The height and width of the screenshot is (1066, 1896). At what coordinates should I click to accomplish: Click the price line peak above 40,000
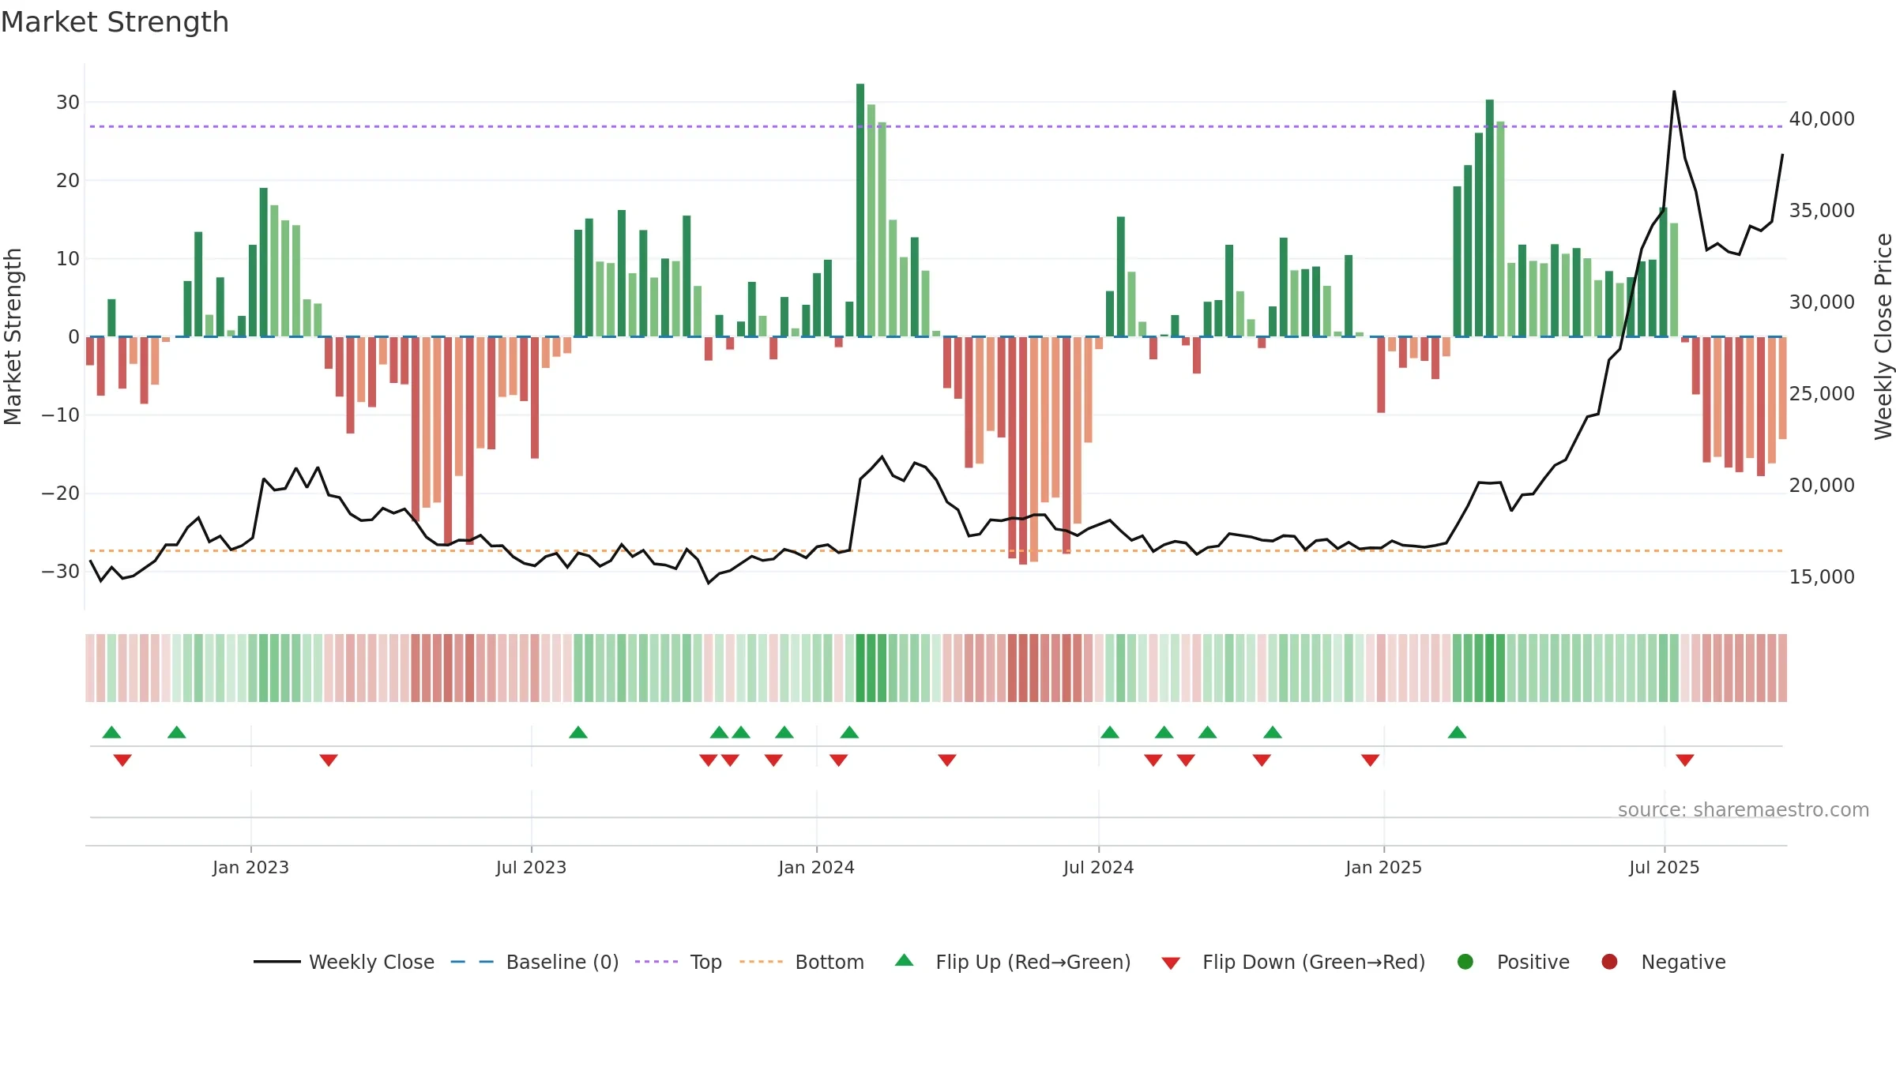point(1674,92)
